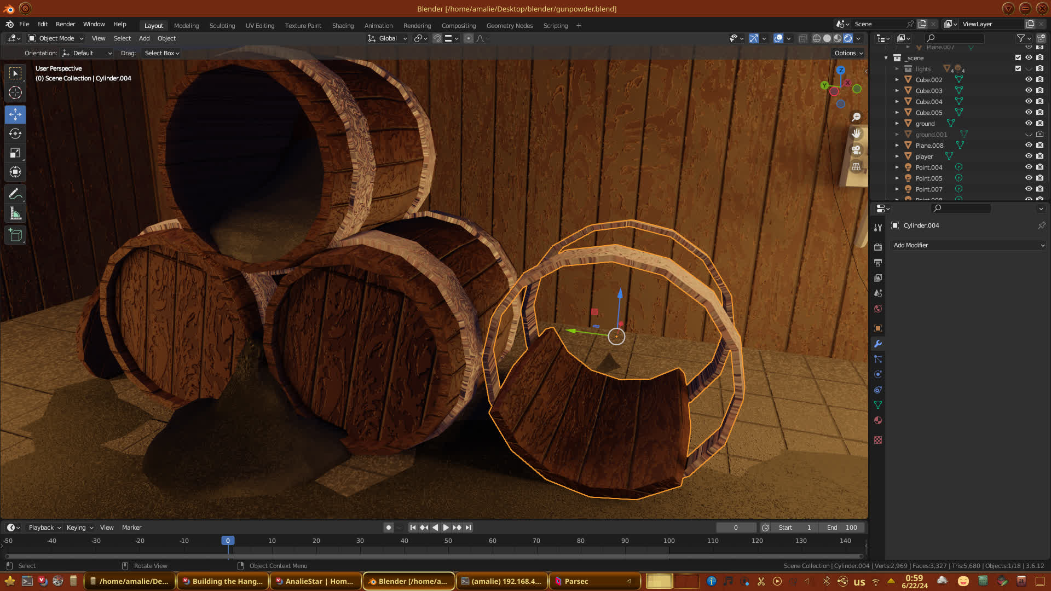Open the Render menu
Image resolution: width=1051 pixels, height=591 pixels.
(x=65, y=24)
